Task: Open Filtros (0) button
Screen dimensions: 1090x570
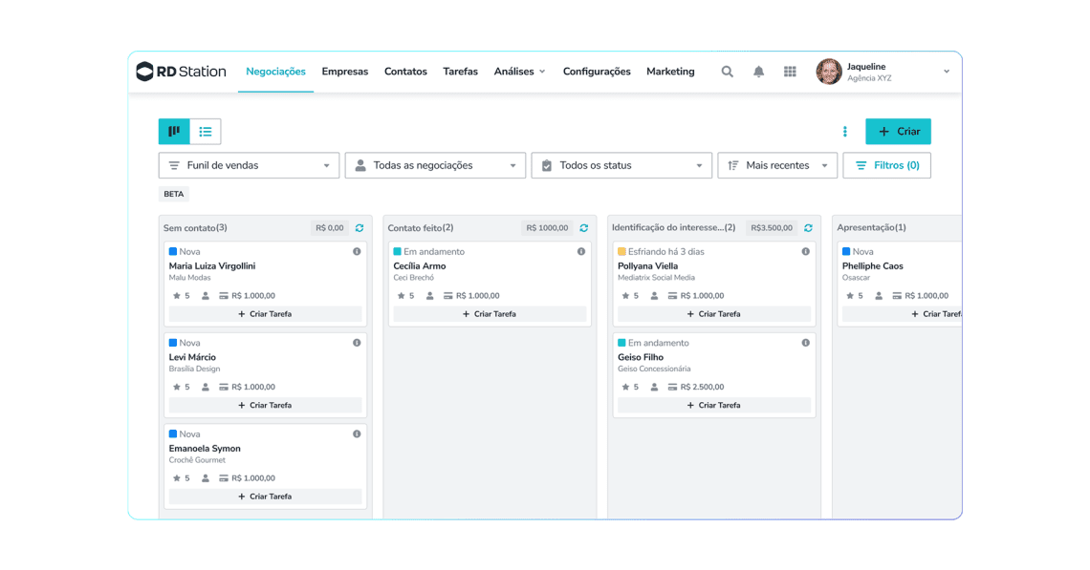Action: (886, 165)
